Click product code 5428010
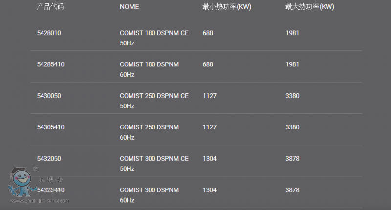Screen dimensions: 391x210 tap(49, 33)
